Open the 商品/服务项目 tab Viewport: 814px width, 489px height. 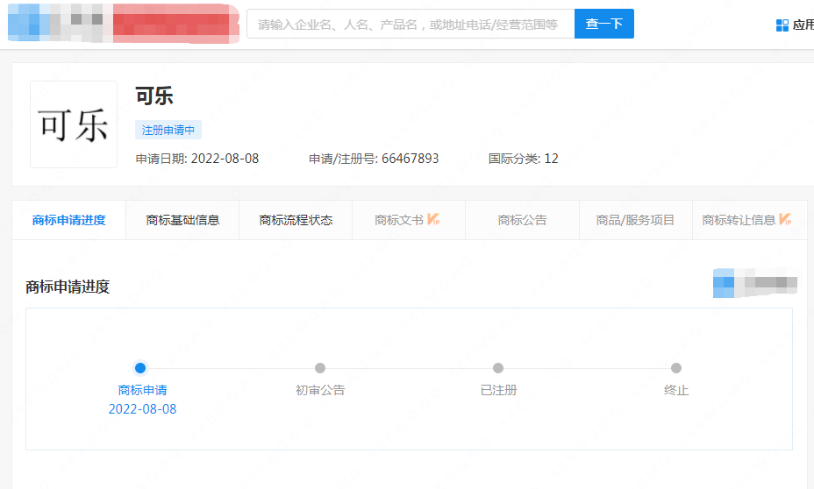click(x=635, y=221)
